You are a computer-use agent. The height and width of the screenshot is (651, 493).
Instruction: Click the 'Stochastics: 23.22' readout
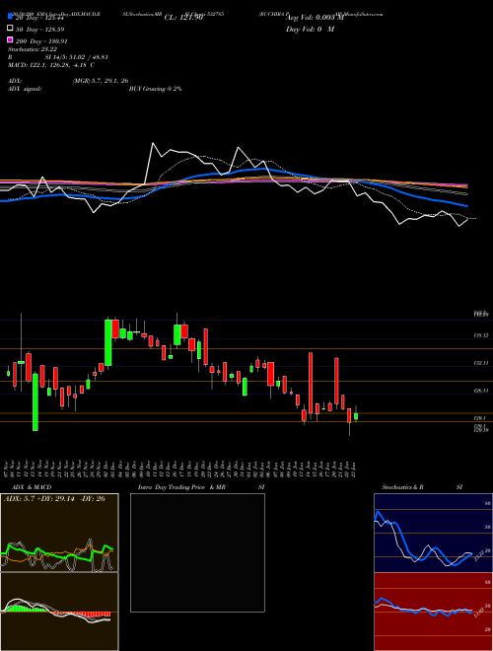[33, 49]
